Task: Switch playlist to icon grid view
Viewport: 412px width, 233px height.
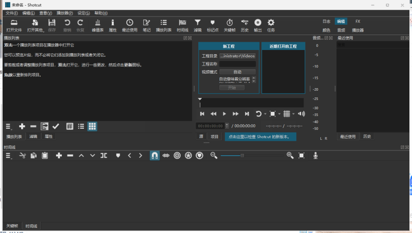Action: tap(92, 126)
